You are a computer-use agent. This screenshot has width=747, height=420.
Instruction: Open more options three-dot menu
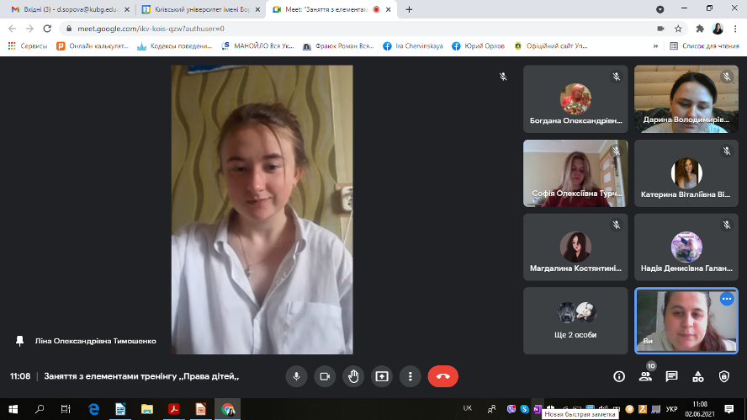click(x=411, y=376)
